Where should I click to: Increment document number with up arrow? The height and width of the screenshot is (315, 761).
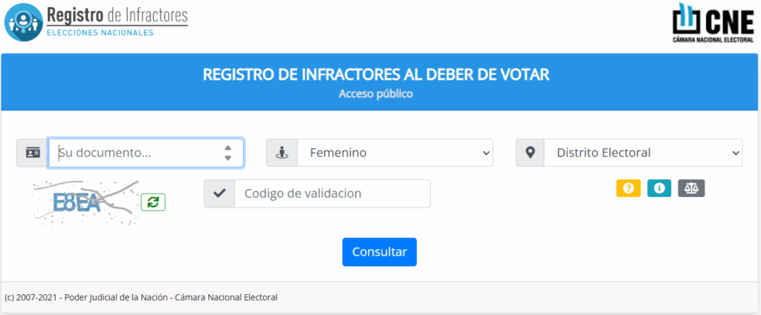coord(228,147)
